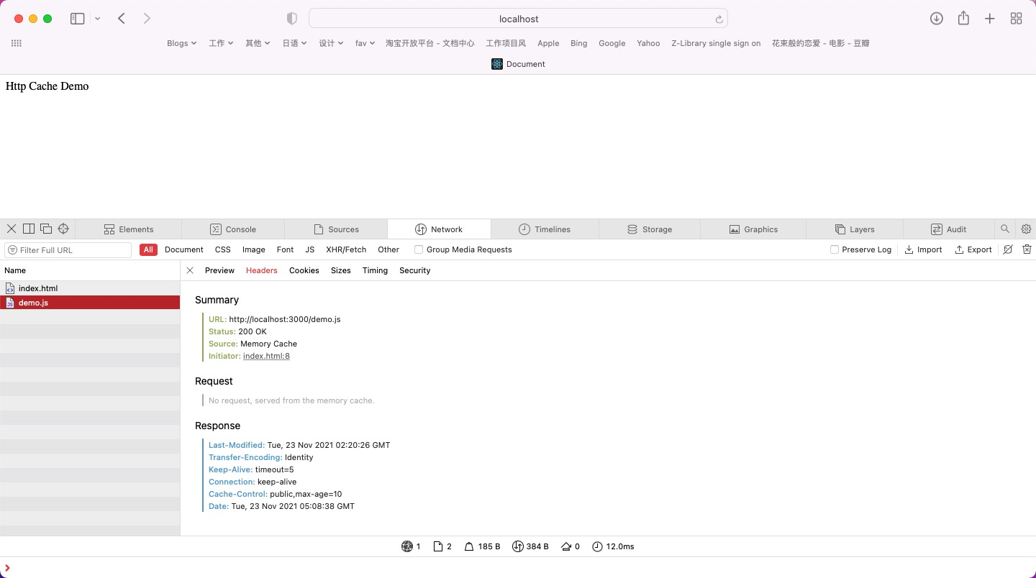The height and width of the screenshot is (578, 1036).
Task: Expand the fav bookmarks folder
Action: (365, 43)
